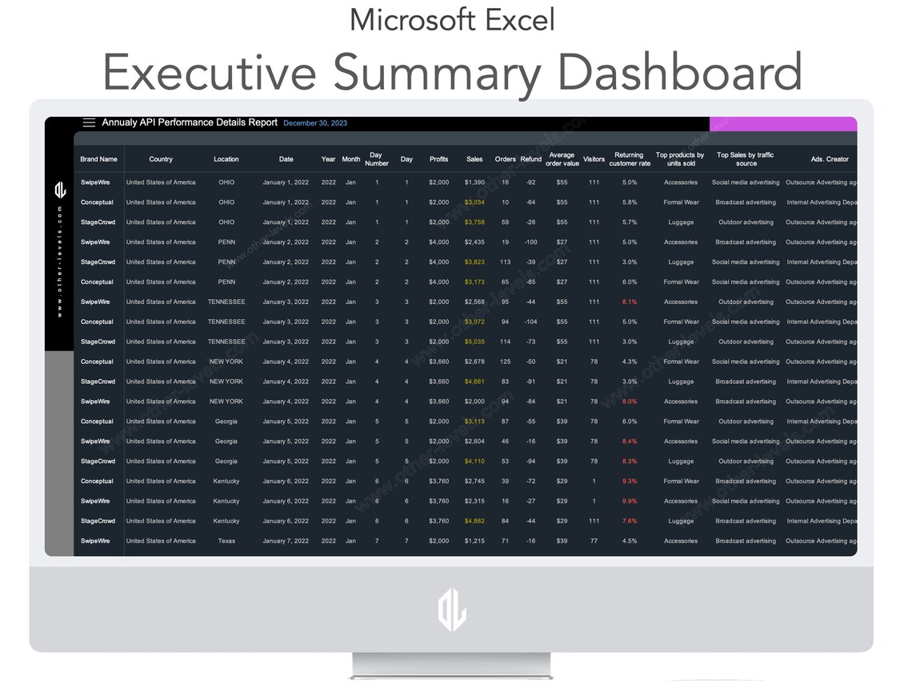Click OHIO in the SwipeWire row
The width and height of the screenshot is (912, 684).
point(226,182)
